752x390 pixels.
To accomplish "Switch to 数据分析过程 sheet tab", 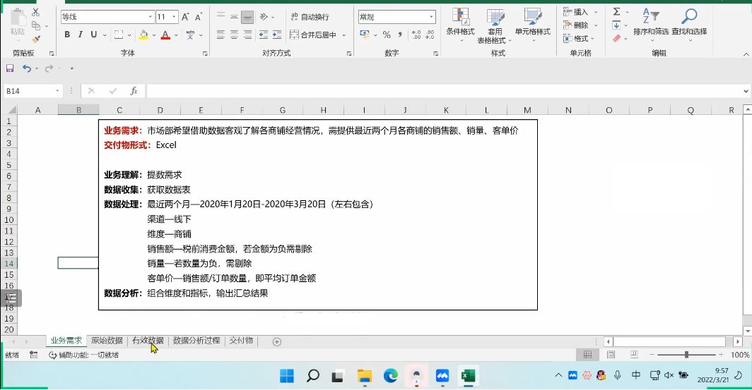I will click(x=196, y=341).
